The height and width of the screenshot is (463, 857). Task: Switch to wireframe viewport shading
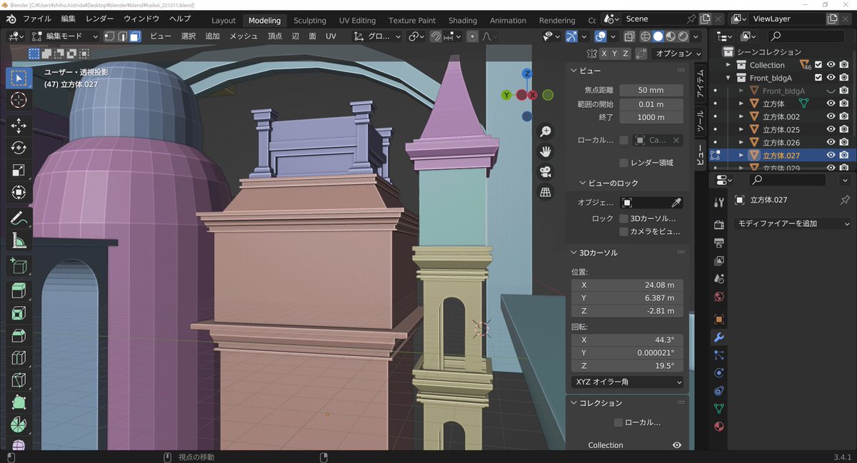tap(646, 36)
